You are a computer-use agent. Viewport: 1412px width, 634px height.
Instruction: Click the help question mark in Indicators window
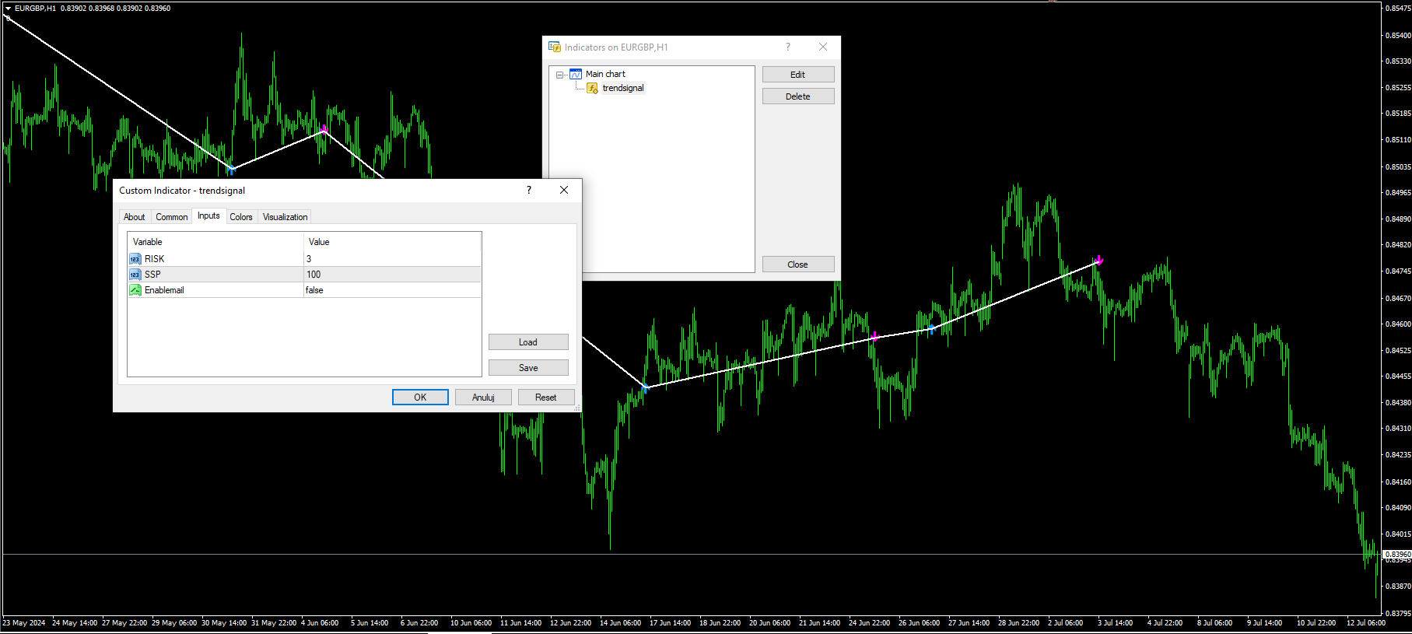(x=788, y=47)
